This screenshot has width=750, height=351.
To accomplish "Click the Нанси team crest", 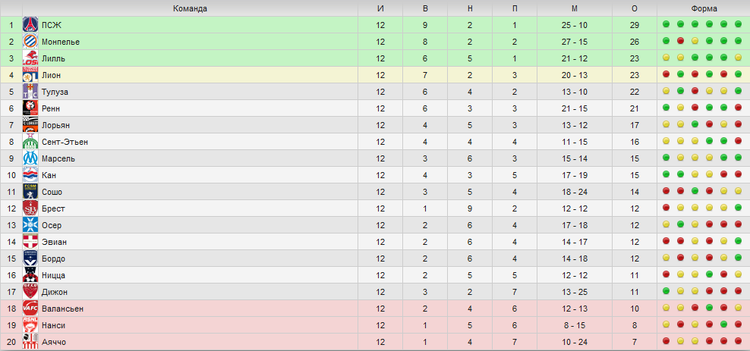I will pos(30,325).
